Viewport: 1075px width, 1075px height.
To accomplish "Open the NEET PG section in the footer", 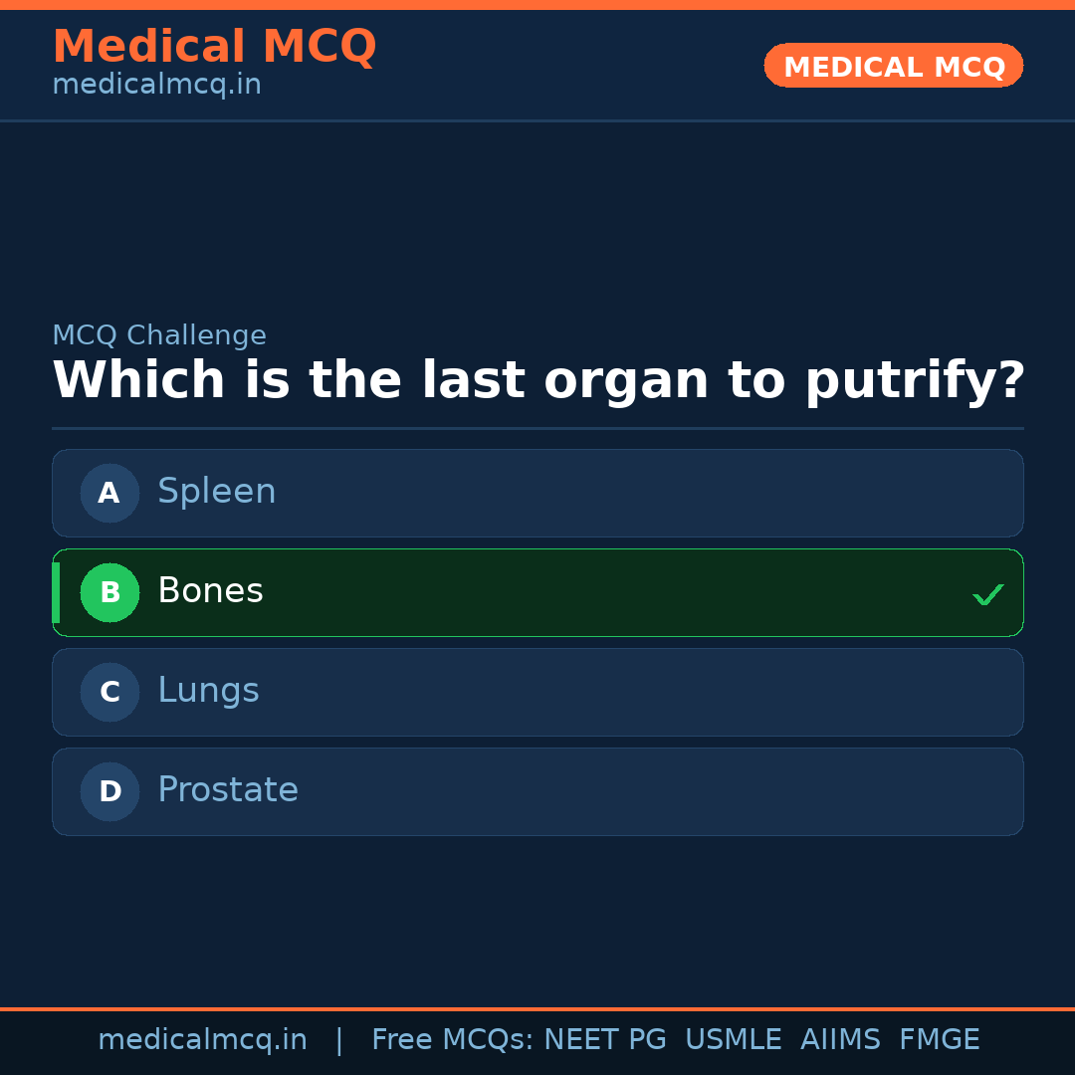I will (x=604, y=1038).
